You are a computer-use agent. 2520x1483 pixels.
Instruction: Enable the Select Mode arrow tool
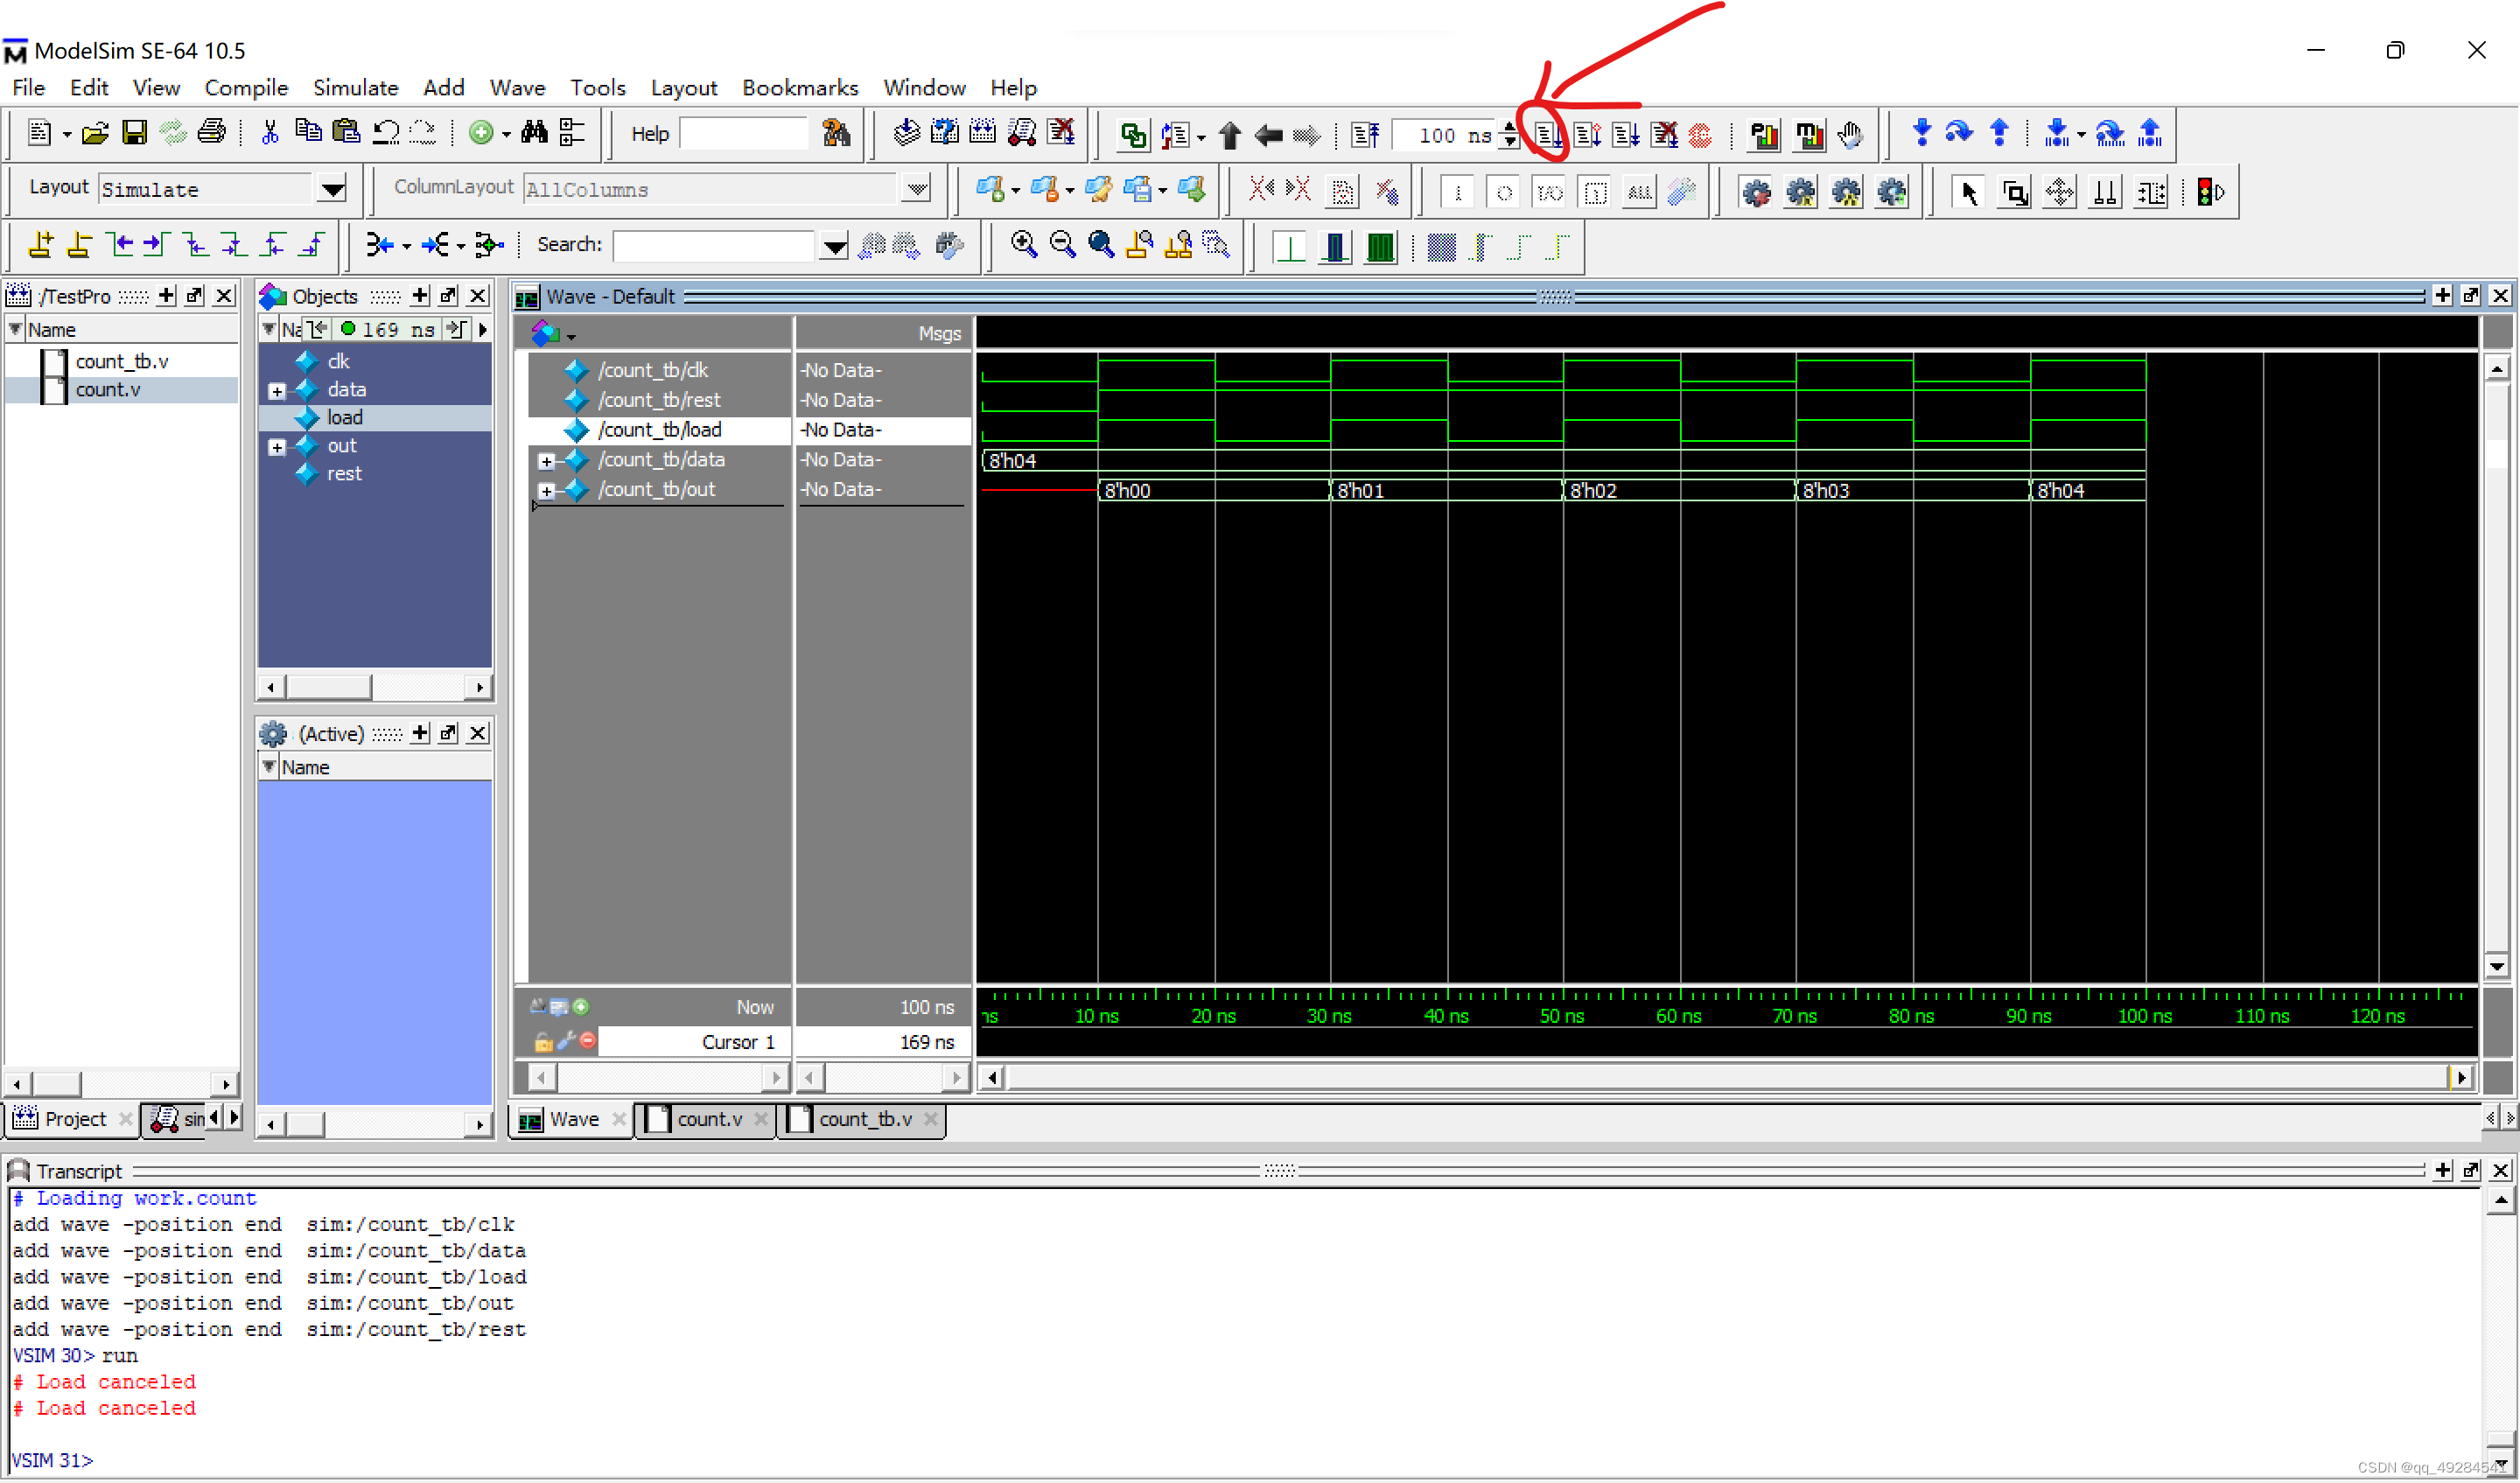pyautogui.click(x=1969, y=192)
